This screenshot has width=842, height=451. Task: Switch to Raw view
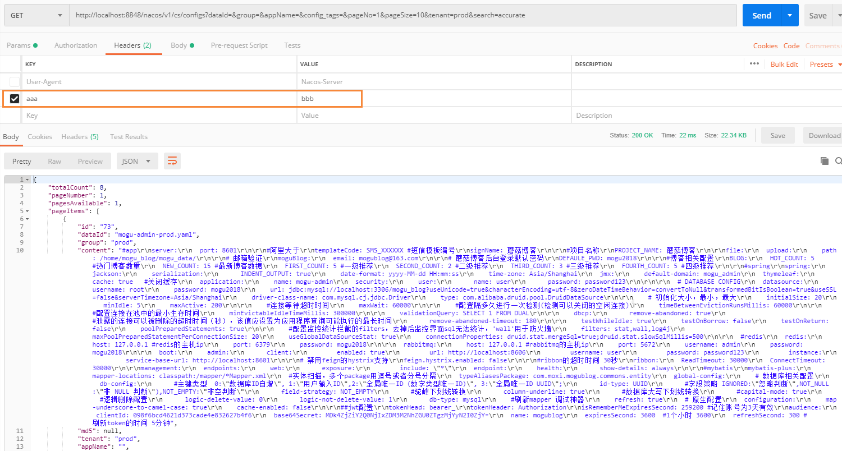click(x=54, y=162)
